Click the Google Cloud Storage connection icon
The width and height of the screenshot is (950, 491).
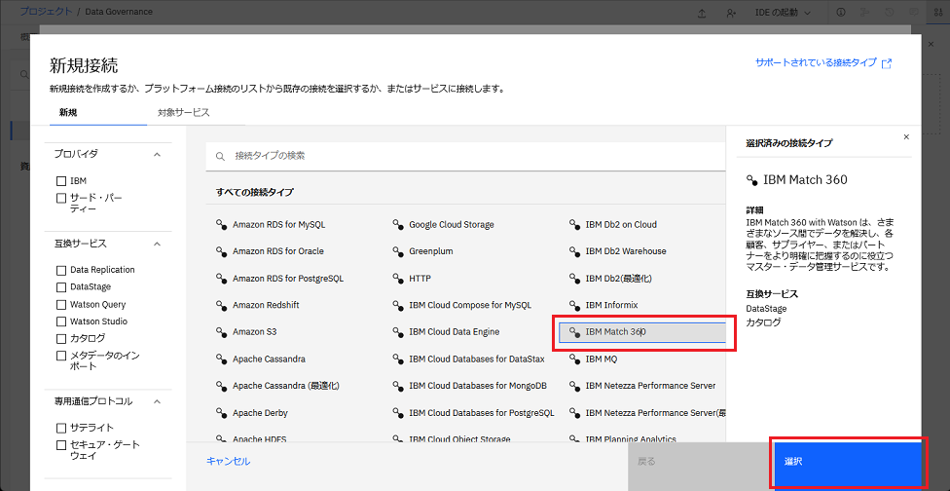(397, 224)
